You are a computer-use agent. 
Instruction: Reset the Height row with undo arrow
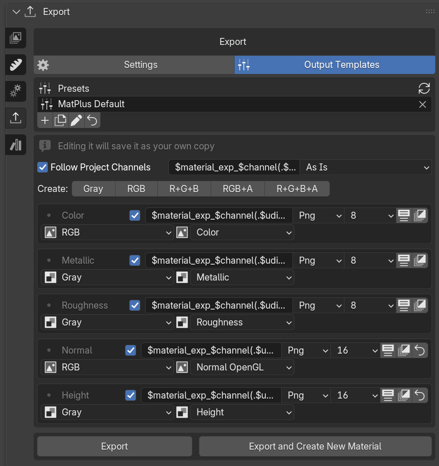420,395
